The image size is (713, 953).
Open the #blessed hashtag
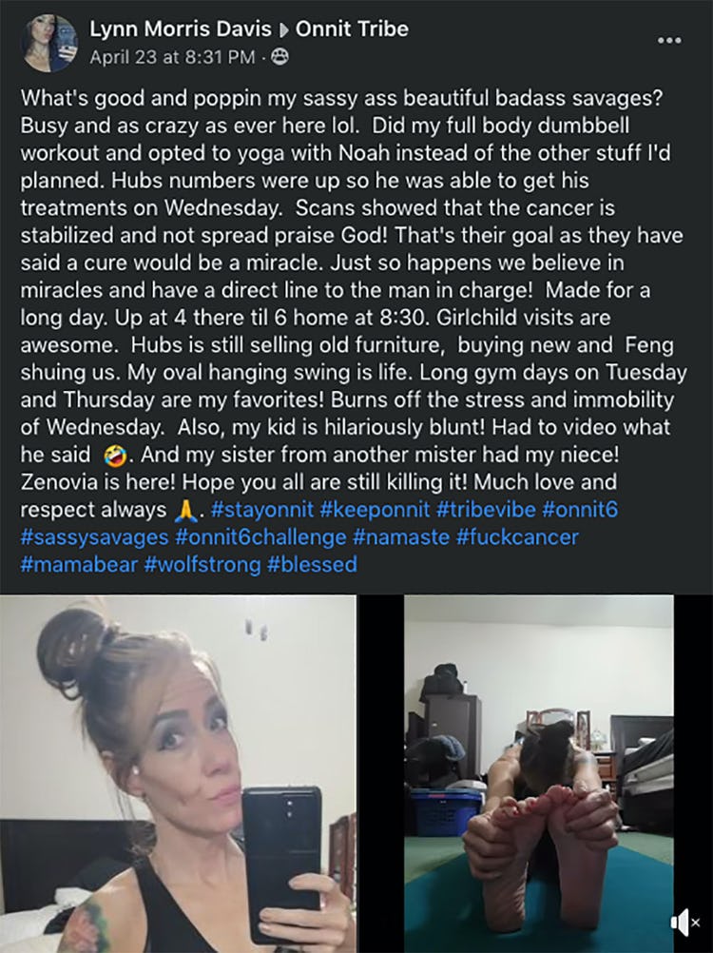312,565
